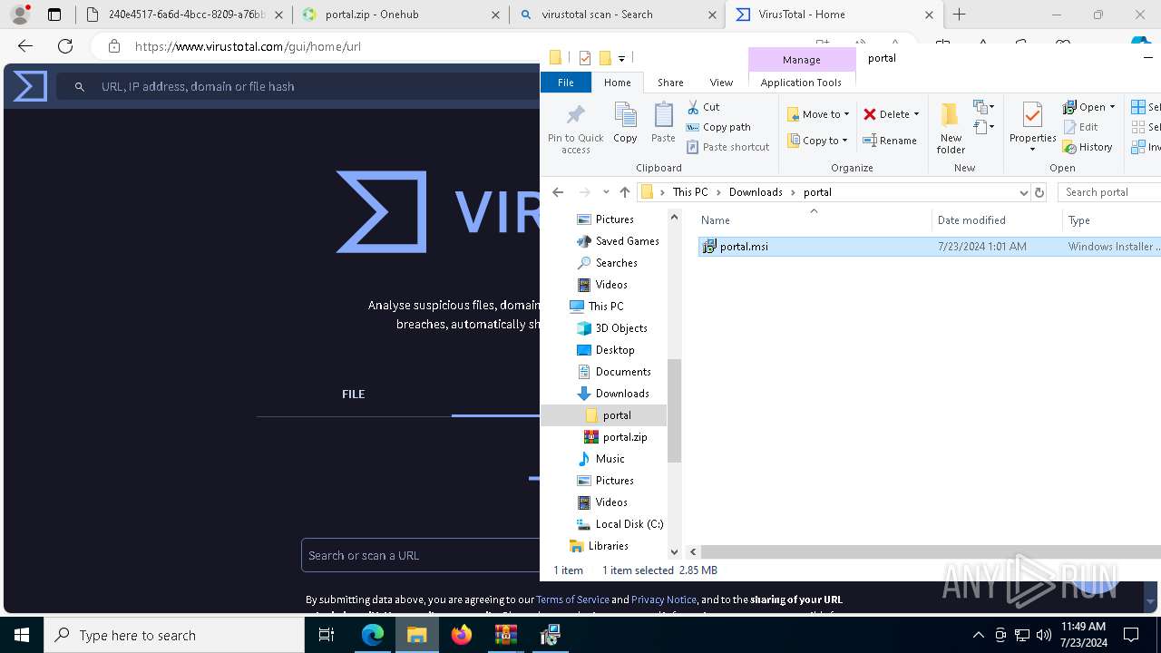Click the Paste ribbon icon
Image resolution: width=1161 pixels, height=653 pixels.
pyautogui.click(x=663, y=122)
